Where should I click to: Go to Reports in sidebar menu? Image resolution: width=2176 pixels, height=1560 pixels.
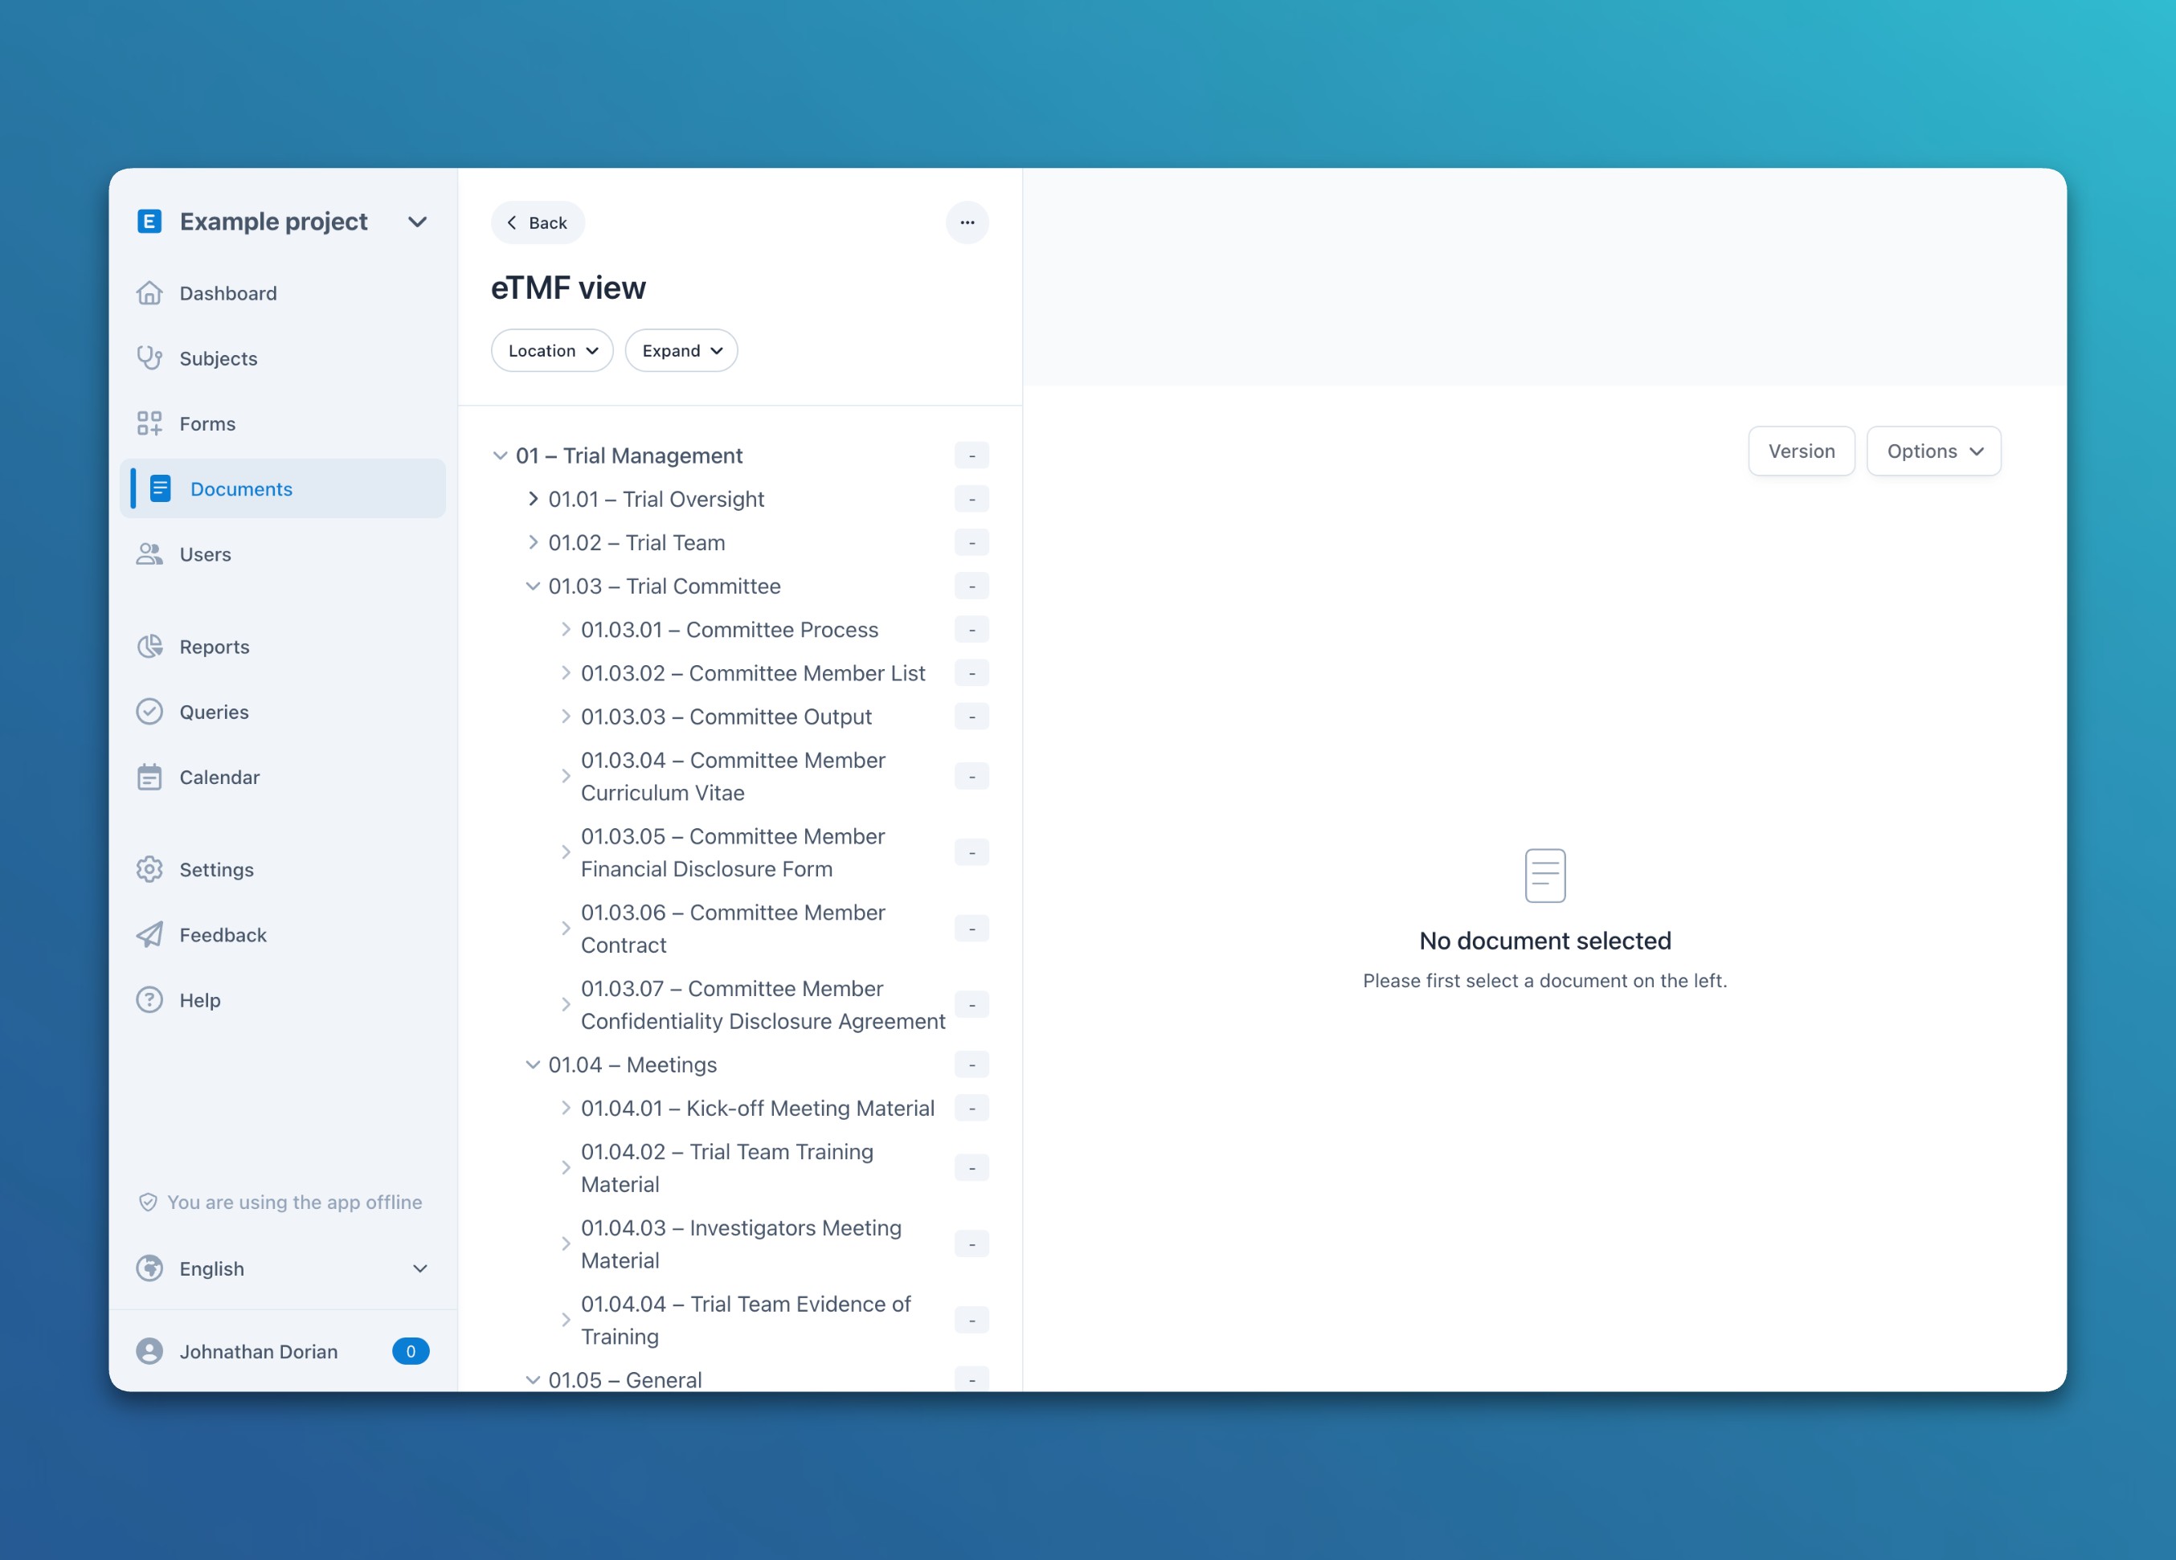point(283,647)
